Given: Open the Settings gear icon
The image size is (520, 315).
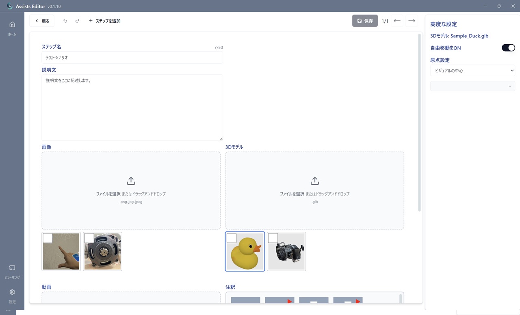Looking at the screenshot, I should click(12, 293).
